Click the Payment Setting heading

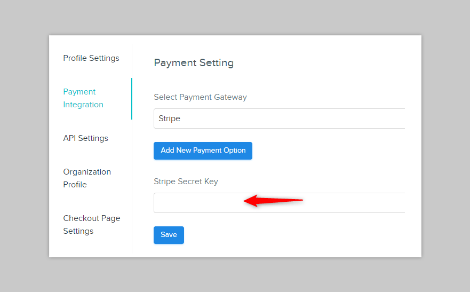click(x=194, y=63)
